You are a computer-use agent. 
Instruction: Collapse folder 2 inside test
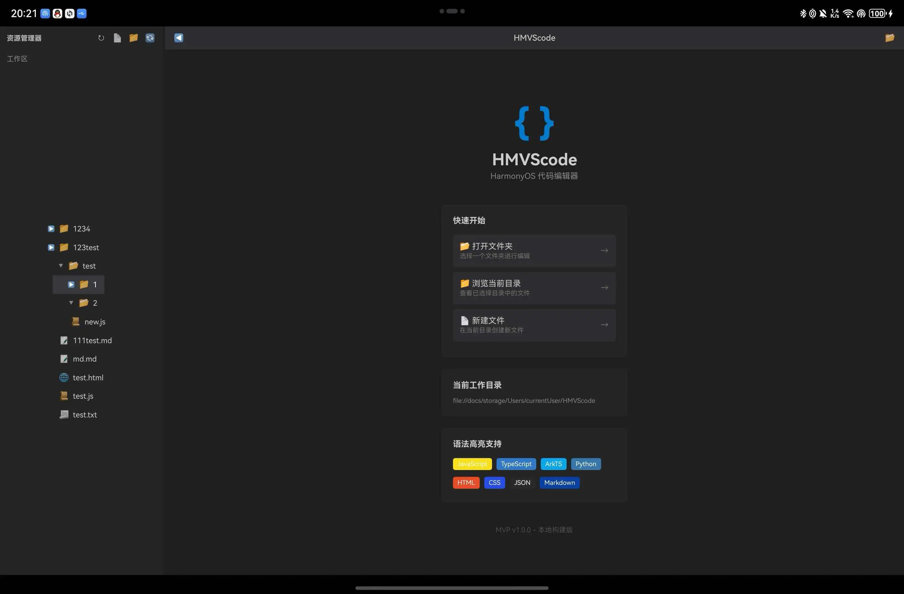[x=71, y=303]
